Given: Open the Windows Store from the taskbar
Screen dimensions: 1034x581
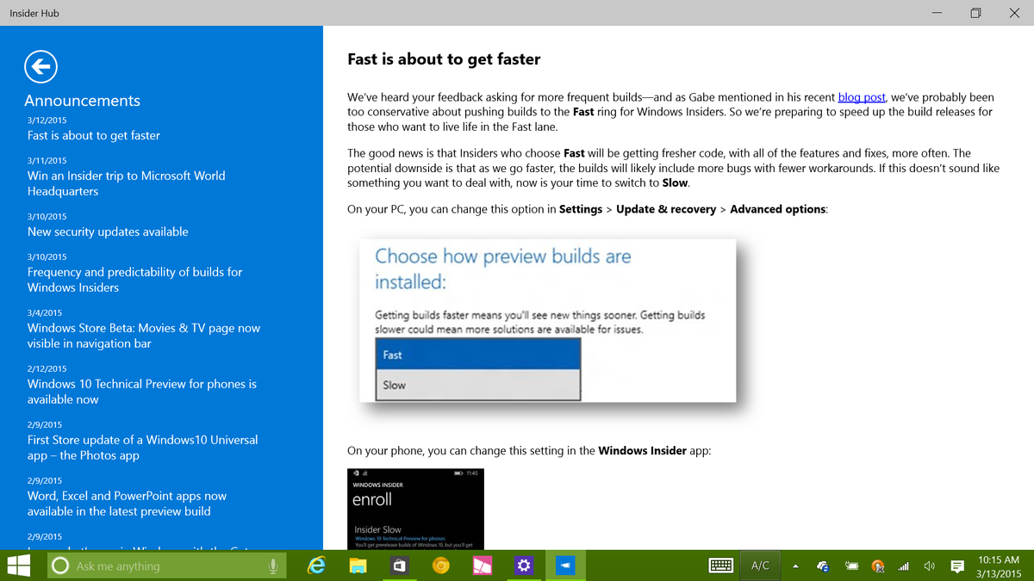Looking at the screenshot, I should 399,566.
